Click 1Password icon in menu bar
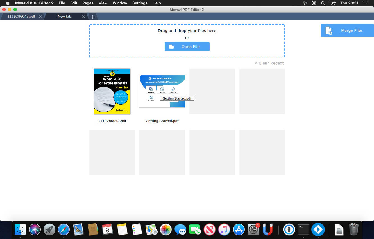Image resolution: width=374 pixels, height=239 pixels. (314, 3)
